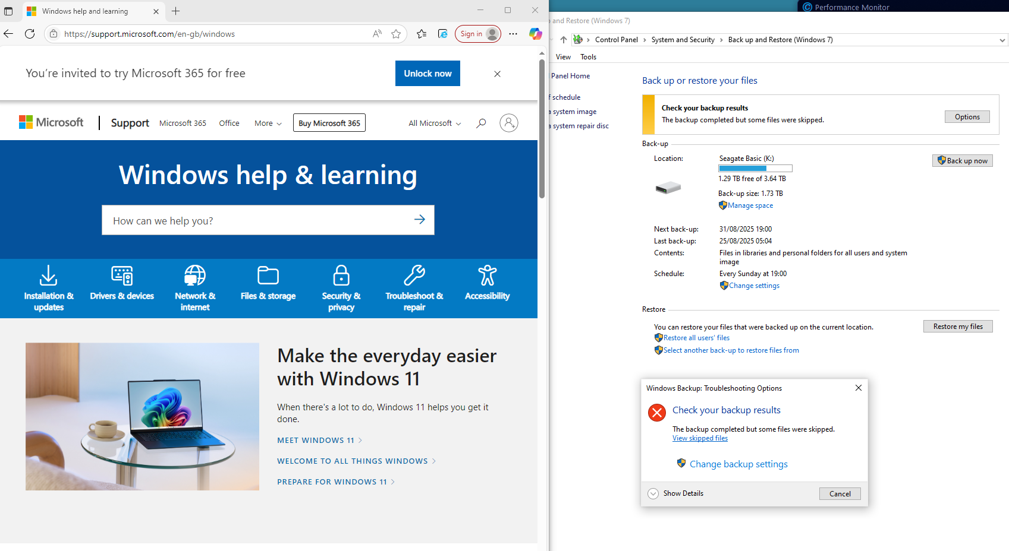Cancel the troubleshooting dialog
The height and width of the screenshot is (551, 1009).
pyautogui.click(x=840, y=494)
